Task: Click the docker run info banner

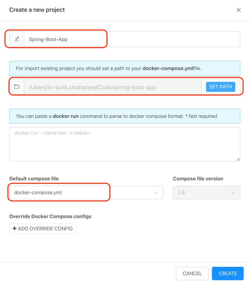Action: (125, 116)
